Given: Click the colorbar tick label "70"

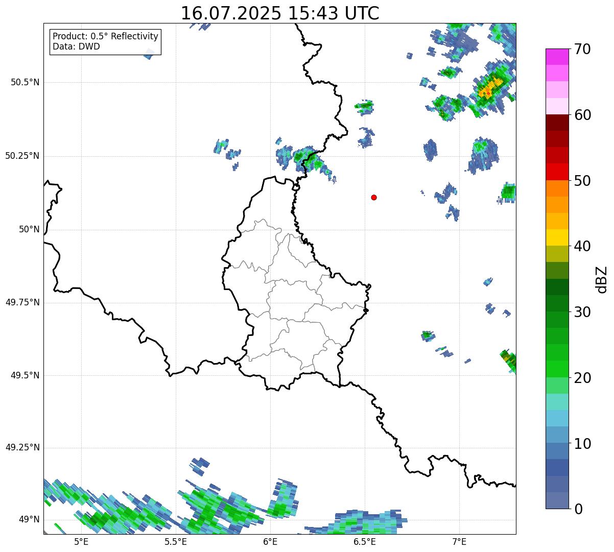Looking at the screenshot, I should [582, 50].
